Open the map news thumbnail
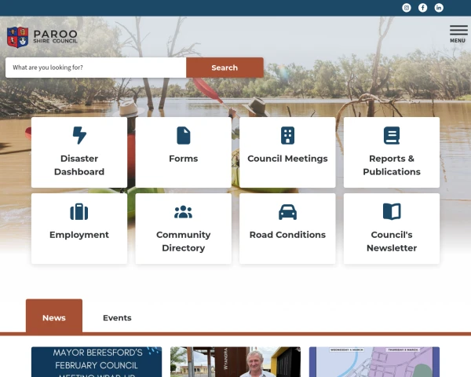471x377 pixels. 374,362
